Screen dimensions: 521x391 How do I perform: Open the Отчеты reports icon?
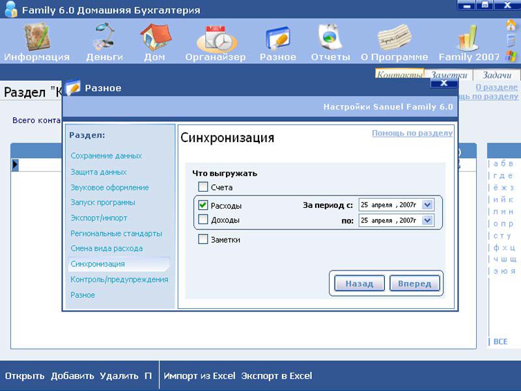click(331, 38)
